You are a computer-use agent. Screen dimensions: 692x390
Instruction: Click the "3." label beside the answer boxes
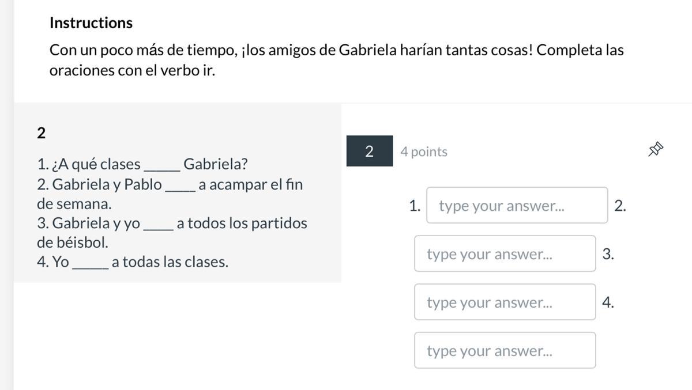[x=608, y=254]
